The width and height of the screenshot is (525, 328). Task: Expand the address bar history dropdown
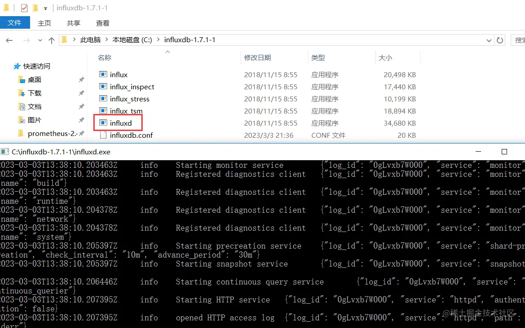coord(489,40)
